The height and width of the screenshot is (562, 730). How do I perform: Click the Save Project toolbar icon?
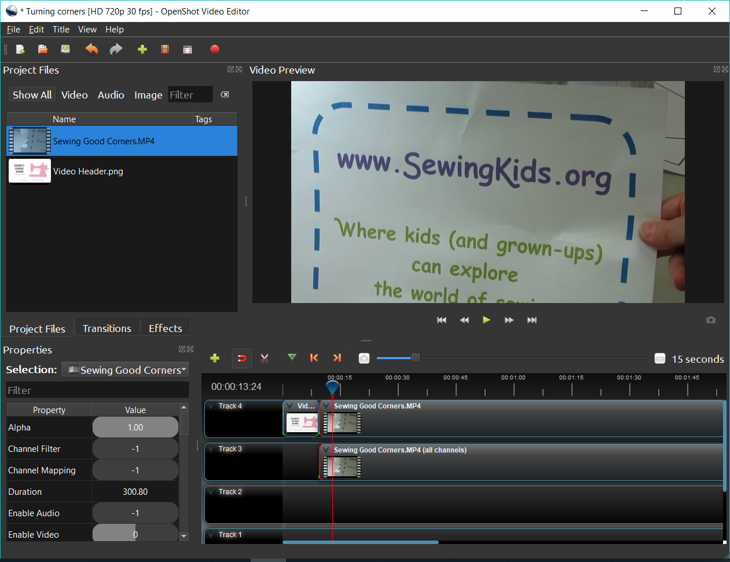pos(65,49)
